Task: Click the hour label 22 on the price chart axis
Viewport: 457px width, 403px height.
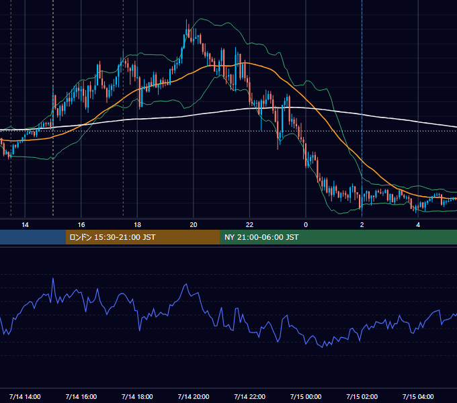Action: tap(249, 224)
